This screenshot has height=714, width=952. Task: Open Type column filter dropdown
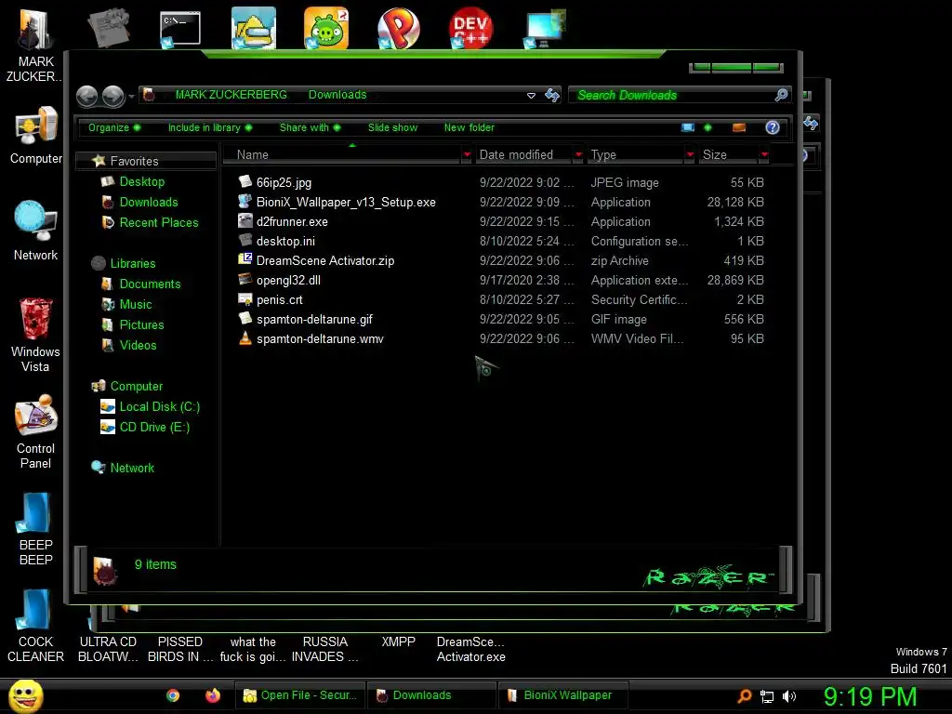[x=690, y=155]
